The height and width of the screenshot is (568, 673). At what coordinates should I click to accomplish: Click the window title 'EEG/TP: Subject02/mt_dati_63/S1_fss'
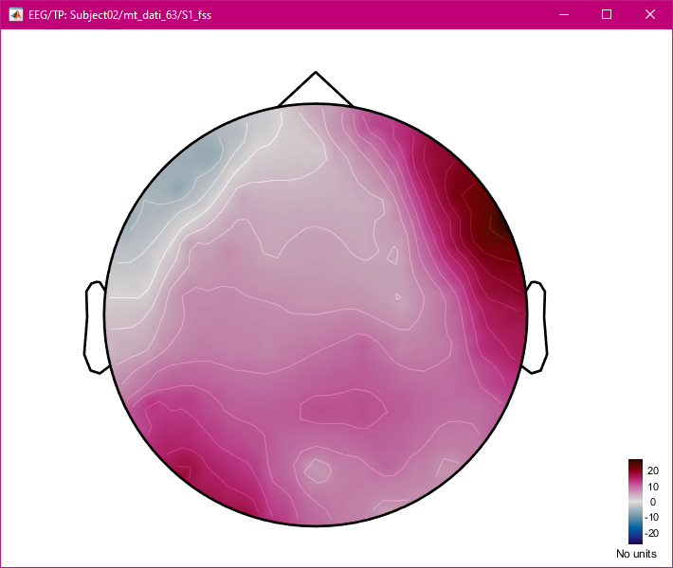click(119, 15)
